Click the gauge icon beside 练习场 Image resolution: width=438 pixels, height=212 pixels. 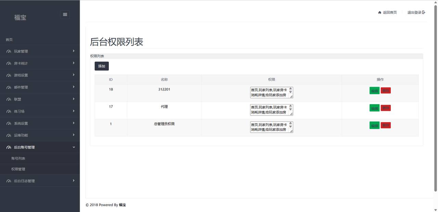9,112
